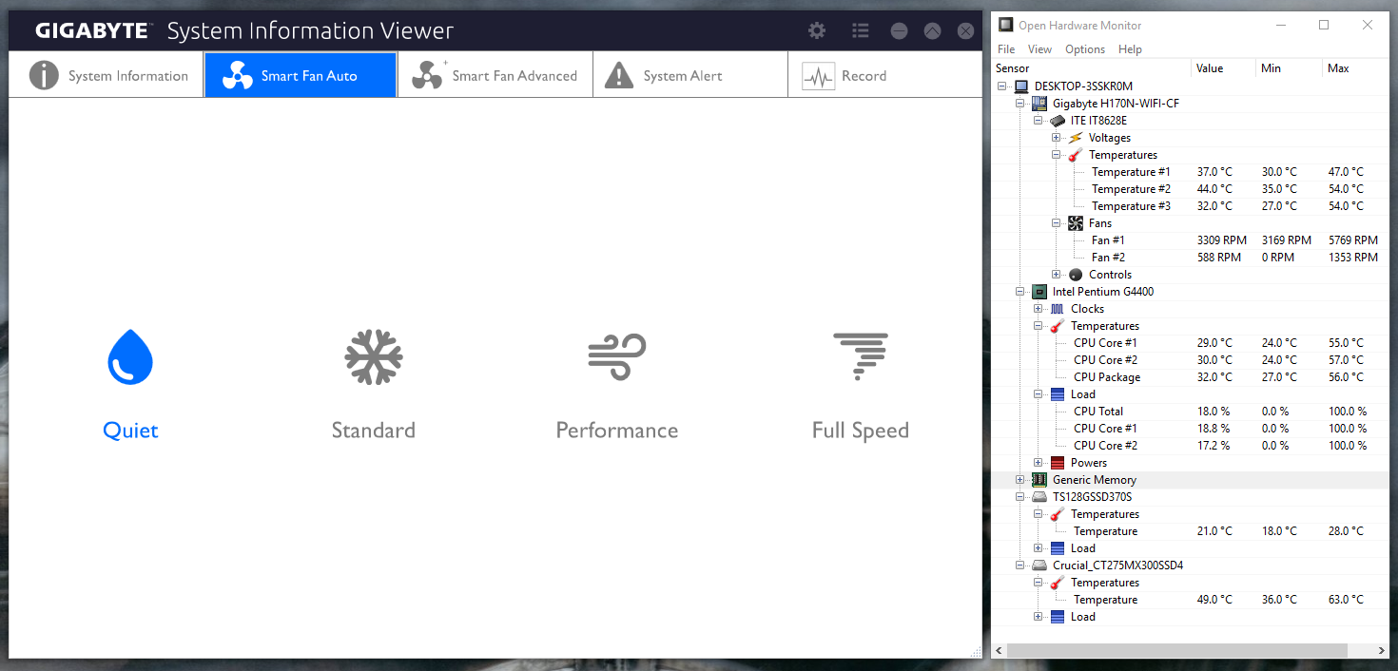Expand the Controls node
The image size is (1398, 671).
pos(1057,275)
